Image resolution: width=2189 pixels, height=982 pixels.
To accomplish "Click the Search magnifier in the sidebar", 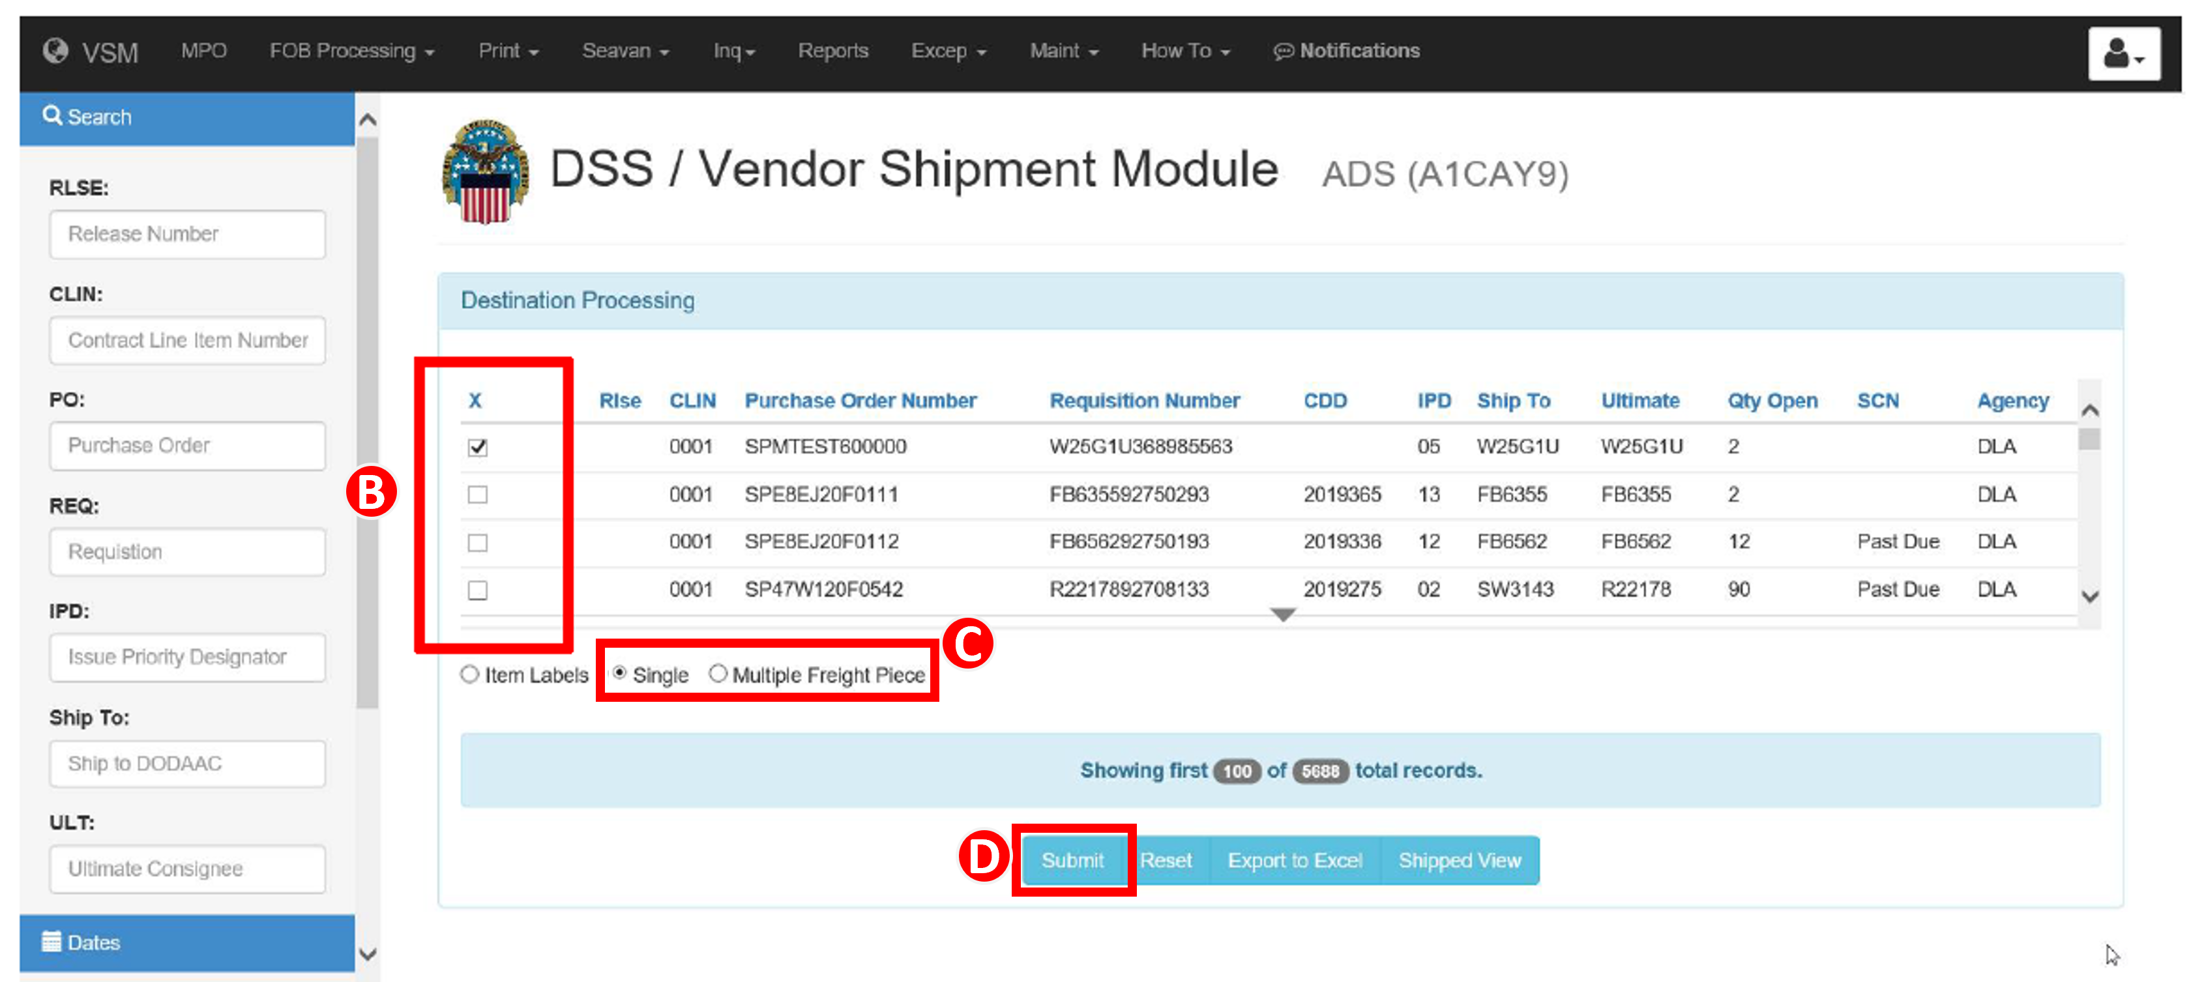I will (x=53, y=117).
